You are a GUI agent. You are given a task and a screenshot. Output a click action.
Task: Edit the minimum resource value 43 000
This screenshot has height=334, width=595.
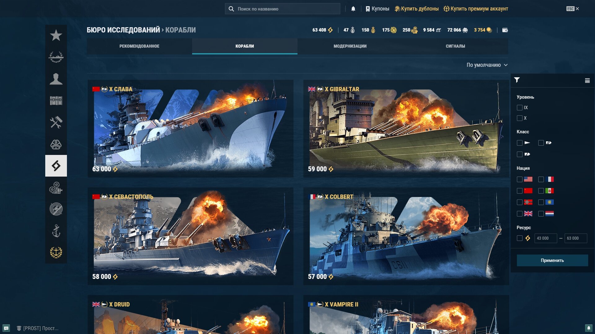pos(545,238)
